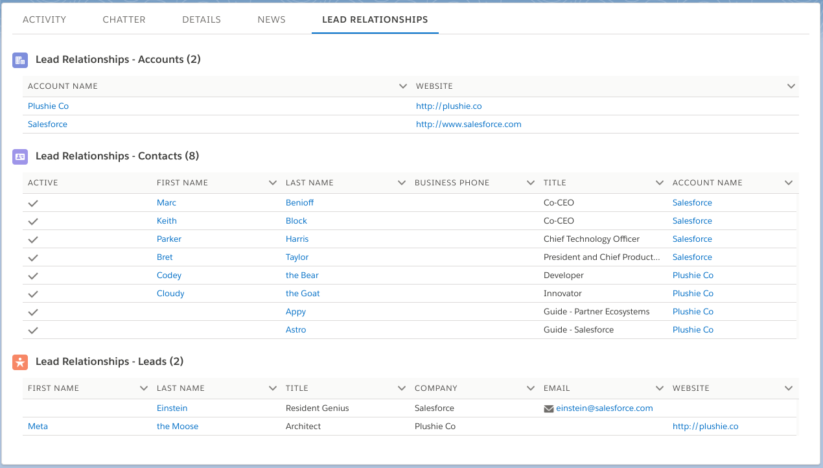Open Salesforce account in Accounts table
Screen dimensions: 823x468
[x=47, y=124]
